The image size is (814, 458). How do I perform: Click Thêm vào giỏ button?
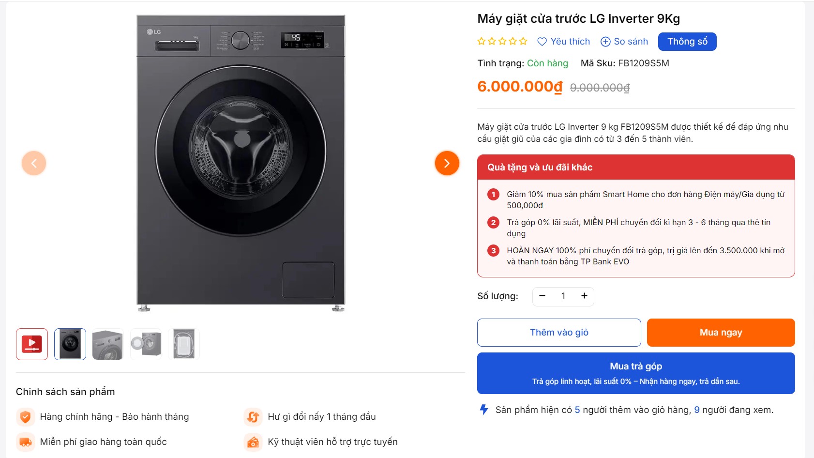click(559, 333)
